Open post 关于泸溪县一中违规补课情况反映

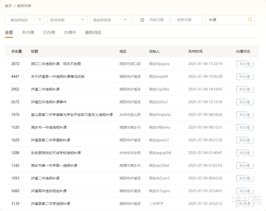(x=58, y=77)
